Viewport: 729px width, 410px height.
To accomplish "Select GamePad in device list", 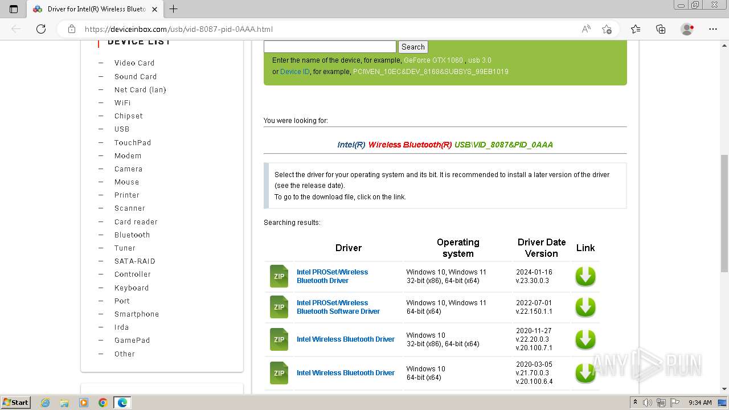I will pos(132,341).
